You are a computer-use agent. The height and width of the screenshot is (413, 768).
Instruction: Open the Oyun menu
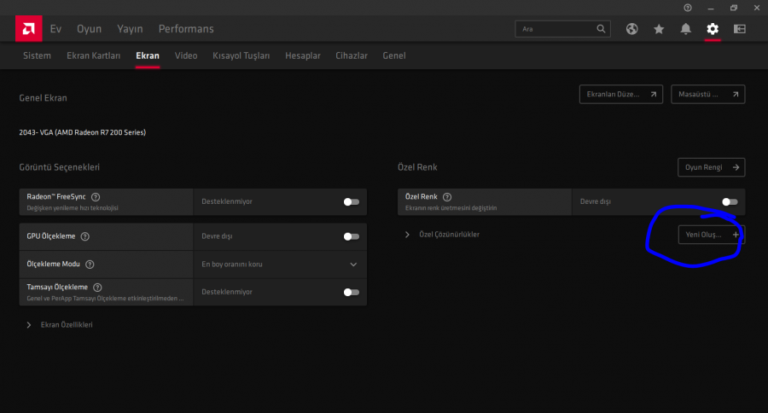89,29
